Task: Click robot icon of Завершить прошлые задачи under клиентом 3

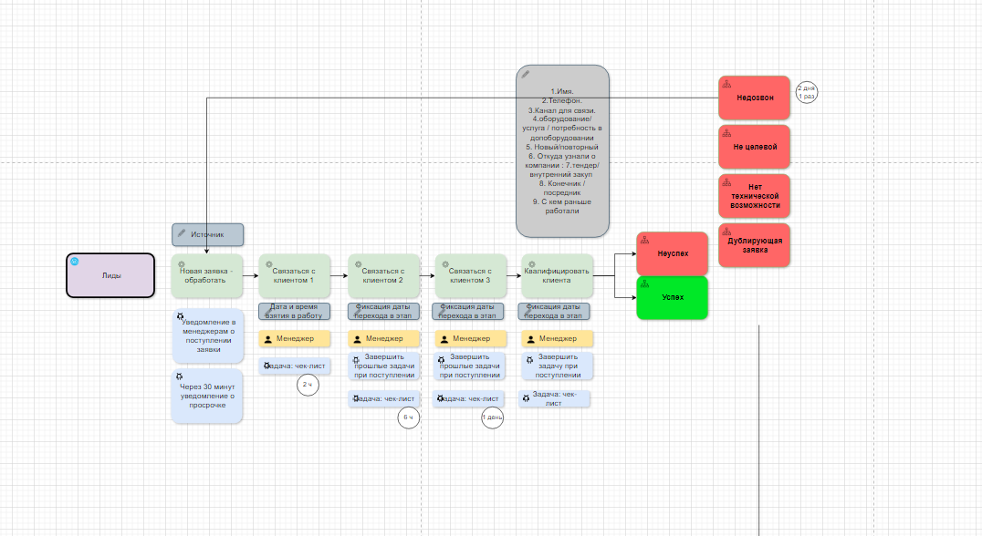Action: pos(441,360)
